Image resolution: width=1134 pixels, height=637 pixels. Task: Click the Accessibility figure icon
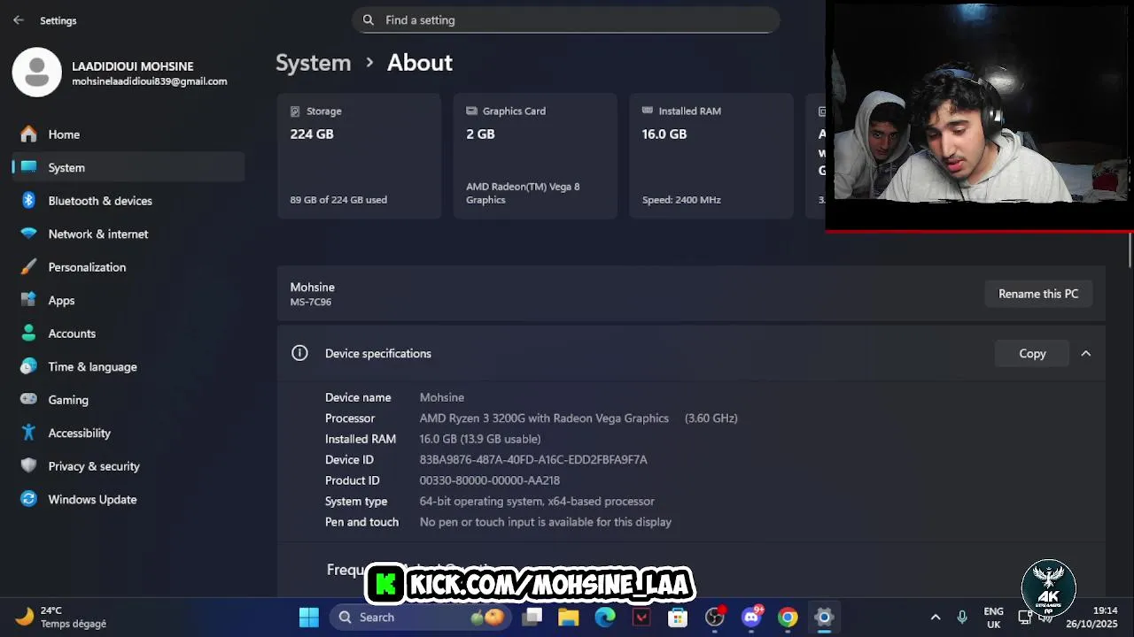pos(28,433)
